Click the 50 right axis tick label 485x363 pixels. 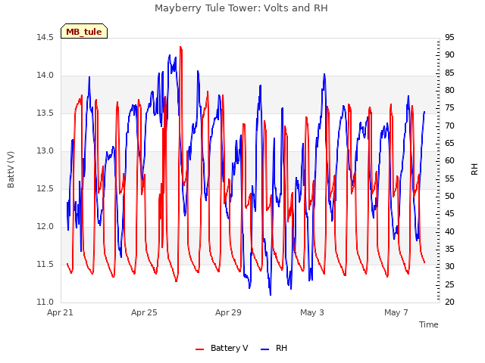click(x=449, y=197)
